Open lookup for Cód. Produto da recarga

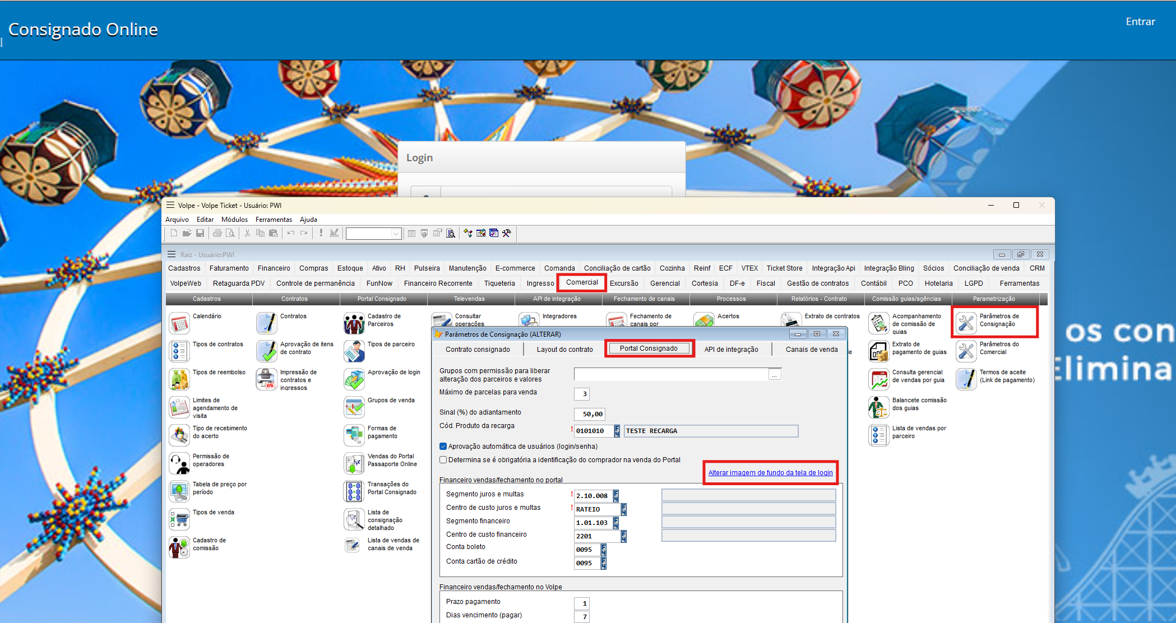(617, 431)
